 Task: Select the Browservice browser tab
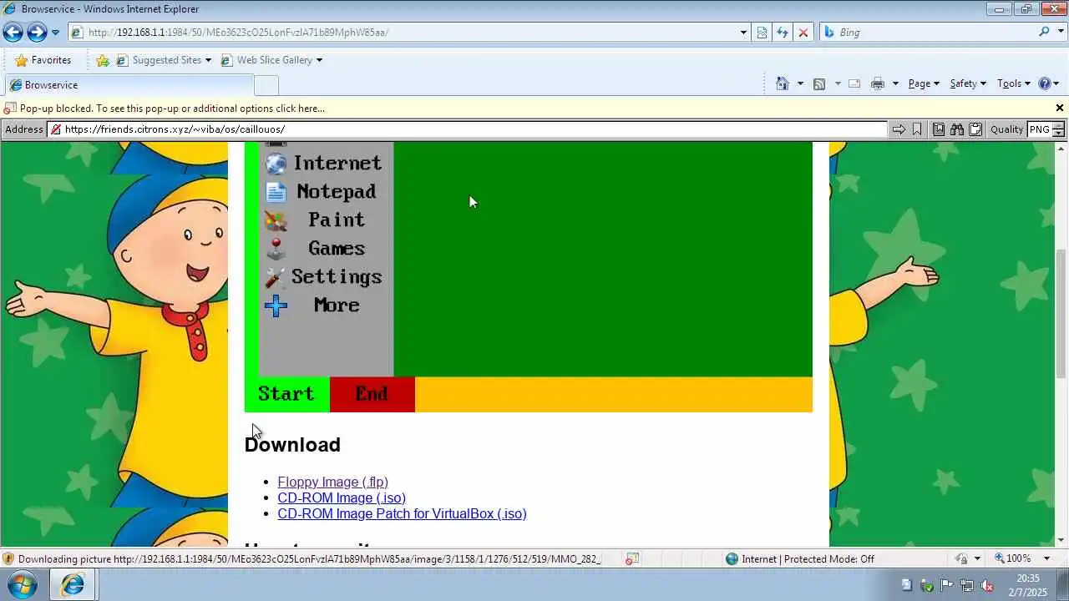pyautogui.click(x=129, y=85)
